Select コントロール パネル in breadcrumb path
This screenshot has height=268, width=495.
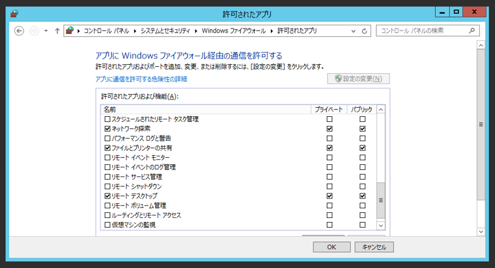coord(106,31)
